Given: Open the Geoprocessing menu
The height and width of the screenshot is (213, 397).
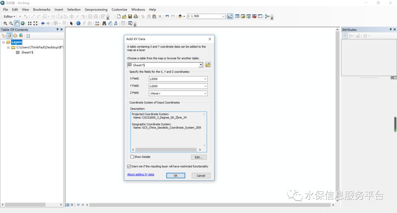Looking at the screenshot, I should click(x=96, y=9).
